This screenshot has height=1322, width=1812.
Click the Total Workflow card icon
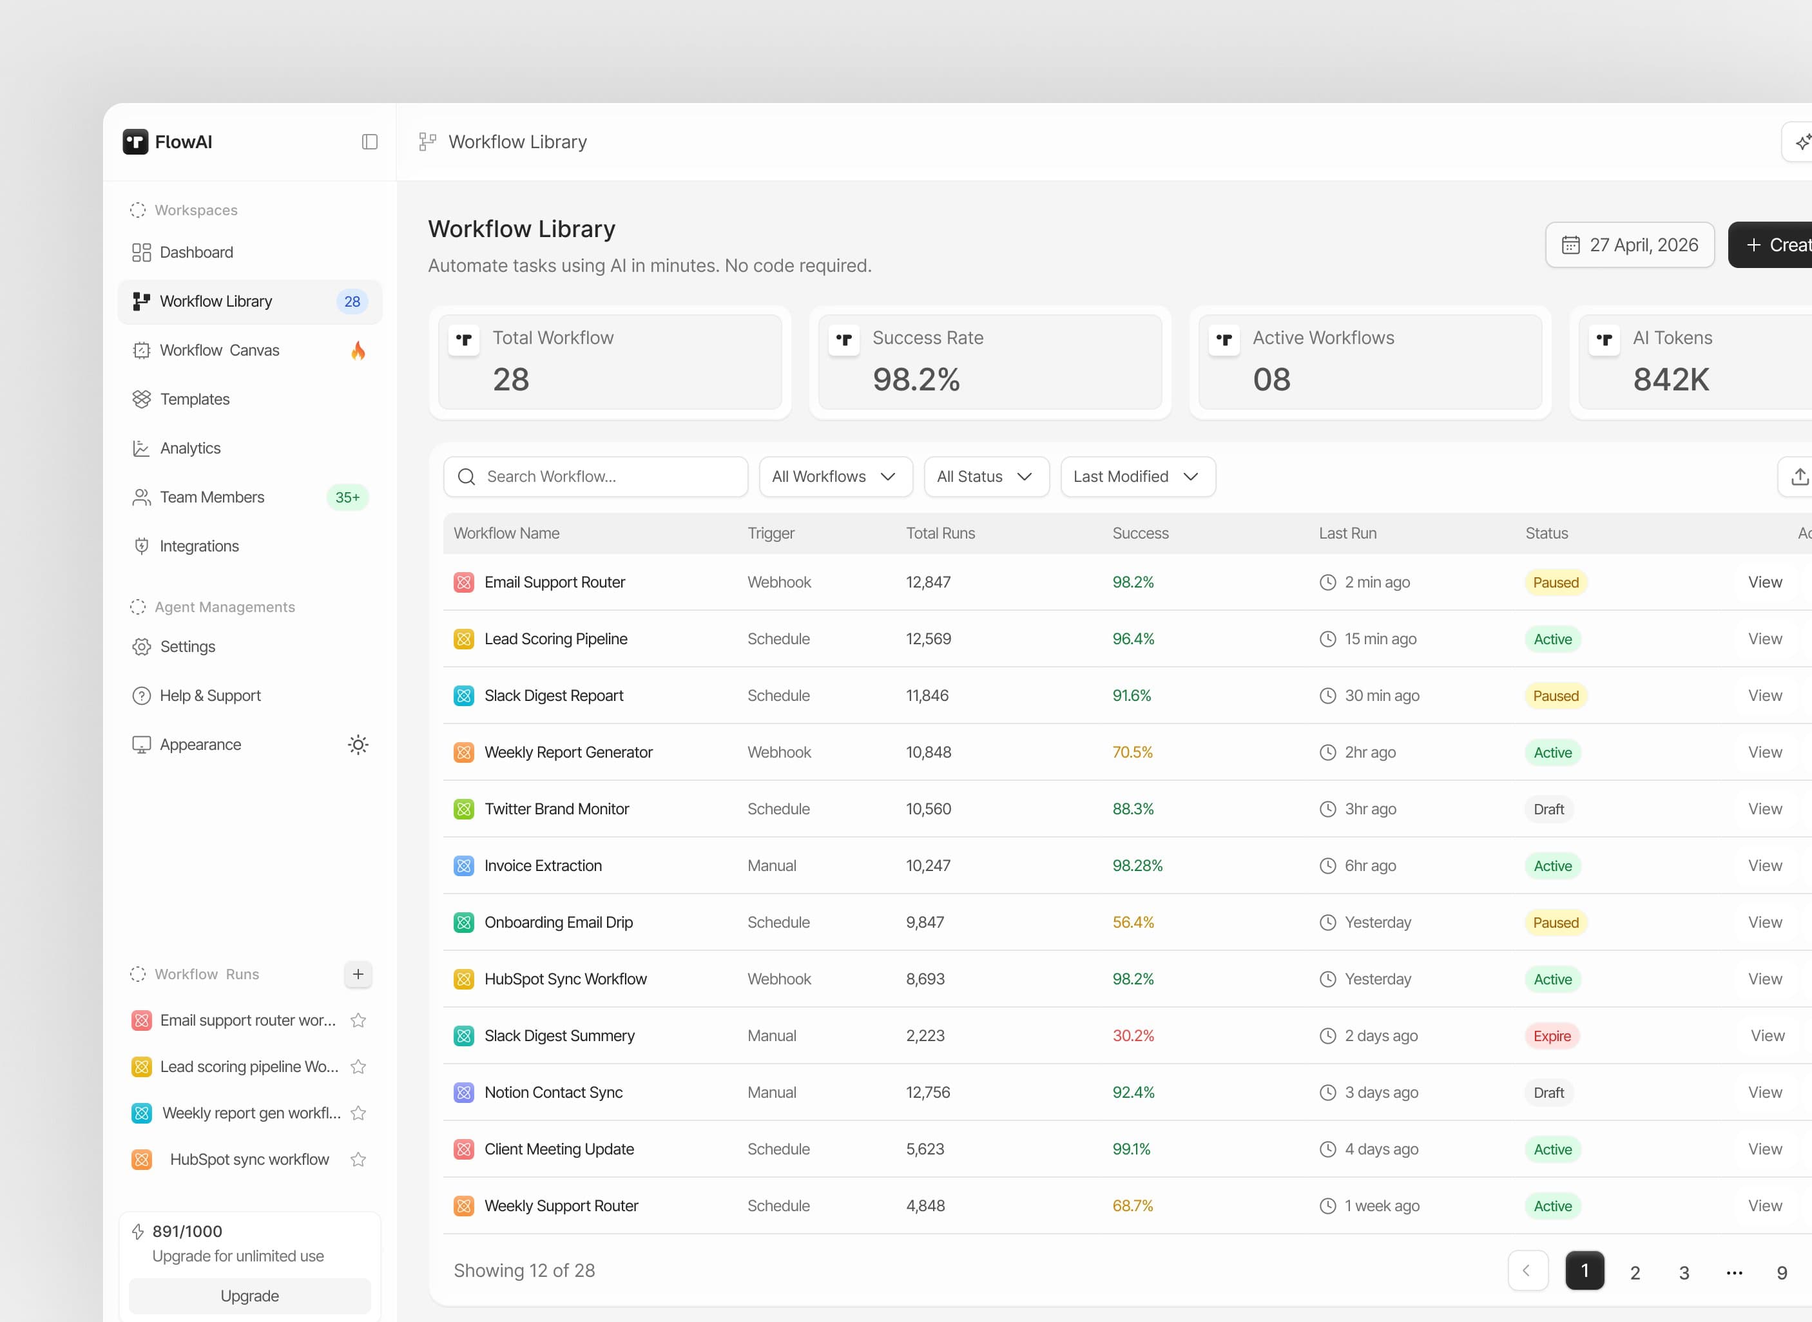[464, 340]
